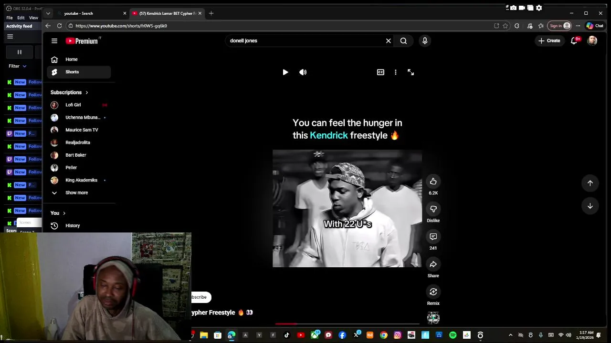The image size is (611, 343).
Task: Open Bart Baker channel
Action: (x=79, y=155)
